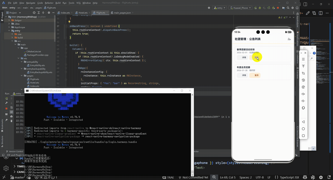
Task: Open PackageProvider.cpp in project tree
Action: 38,55
